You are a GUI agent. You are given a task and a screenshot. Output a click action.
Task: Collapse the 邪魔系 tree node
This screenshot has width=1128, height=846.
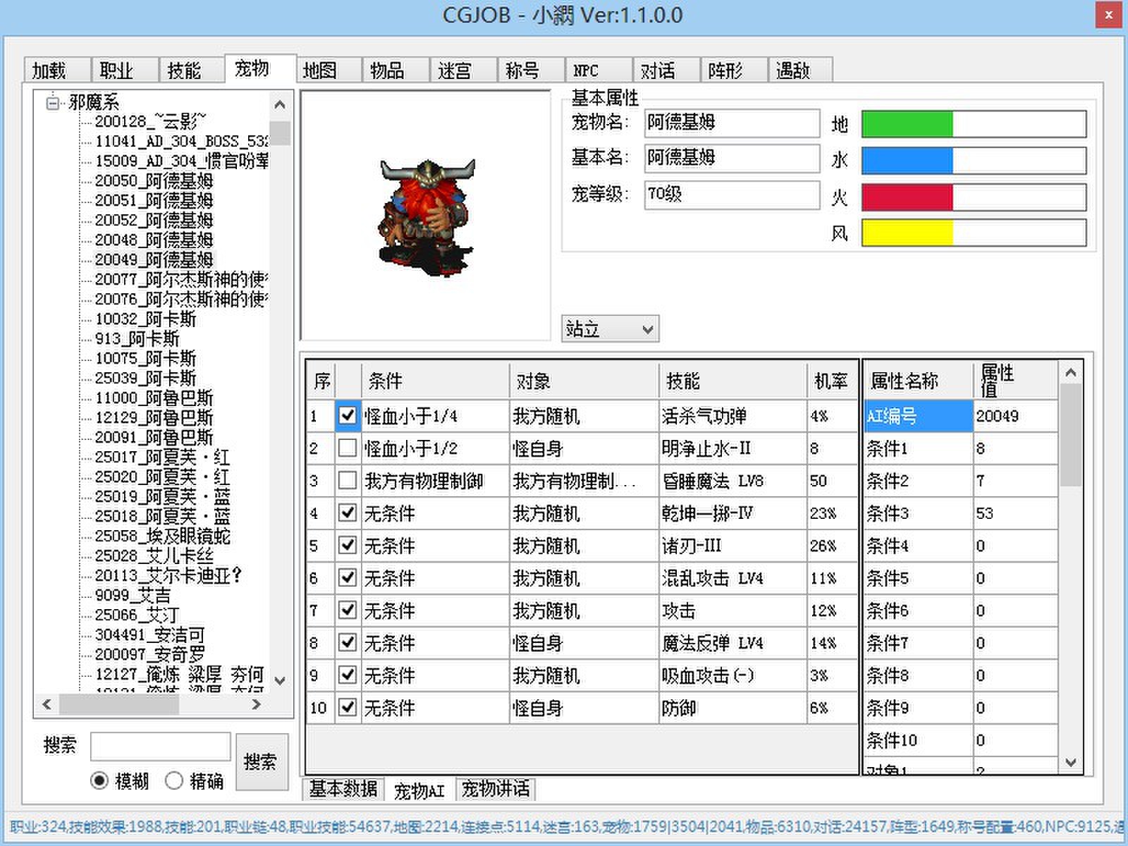52,103
